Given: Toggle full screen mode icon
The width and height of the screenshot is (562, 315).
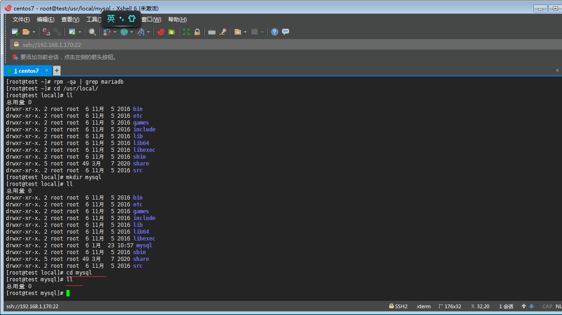Looking at the screenshot, I should (x=186, y=32).
